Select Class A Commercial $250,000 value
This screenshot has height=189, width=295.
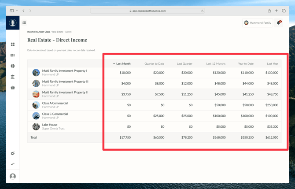pyautogui.click(x=272, y=105)
